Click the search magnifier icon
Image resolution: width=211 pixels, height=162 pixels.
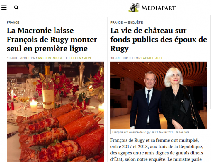click(16, 8)
